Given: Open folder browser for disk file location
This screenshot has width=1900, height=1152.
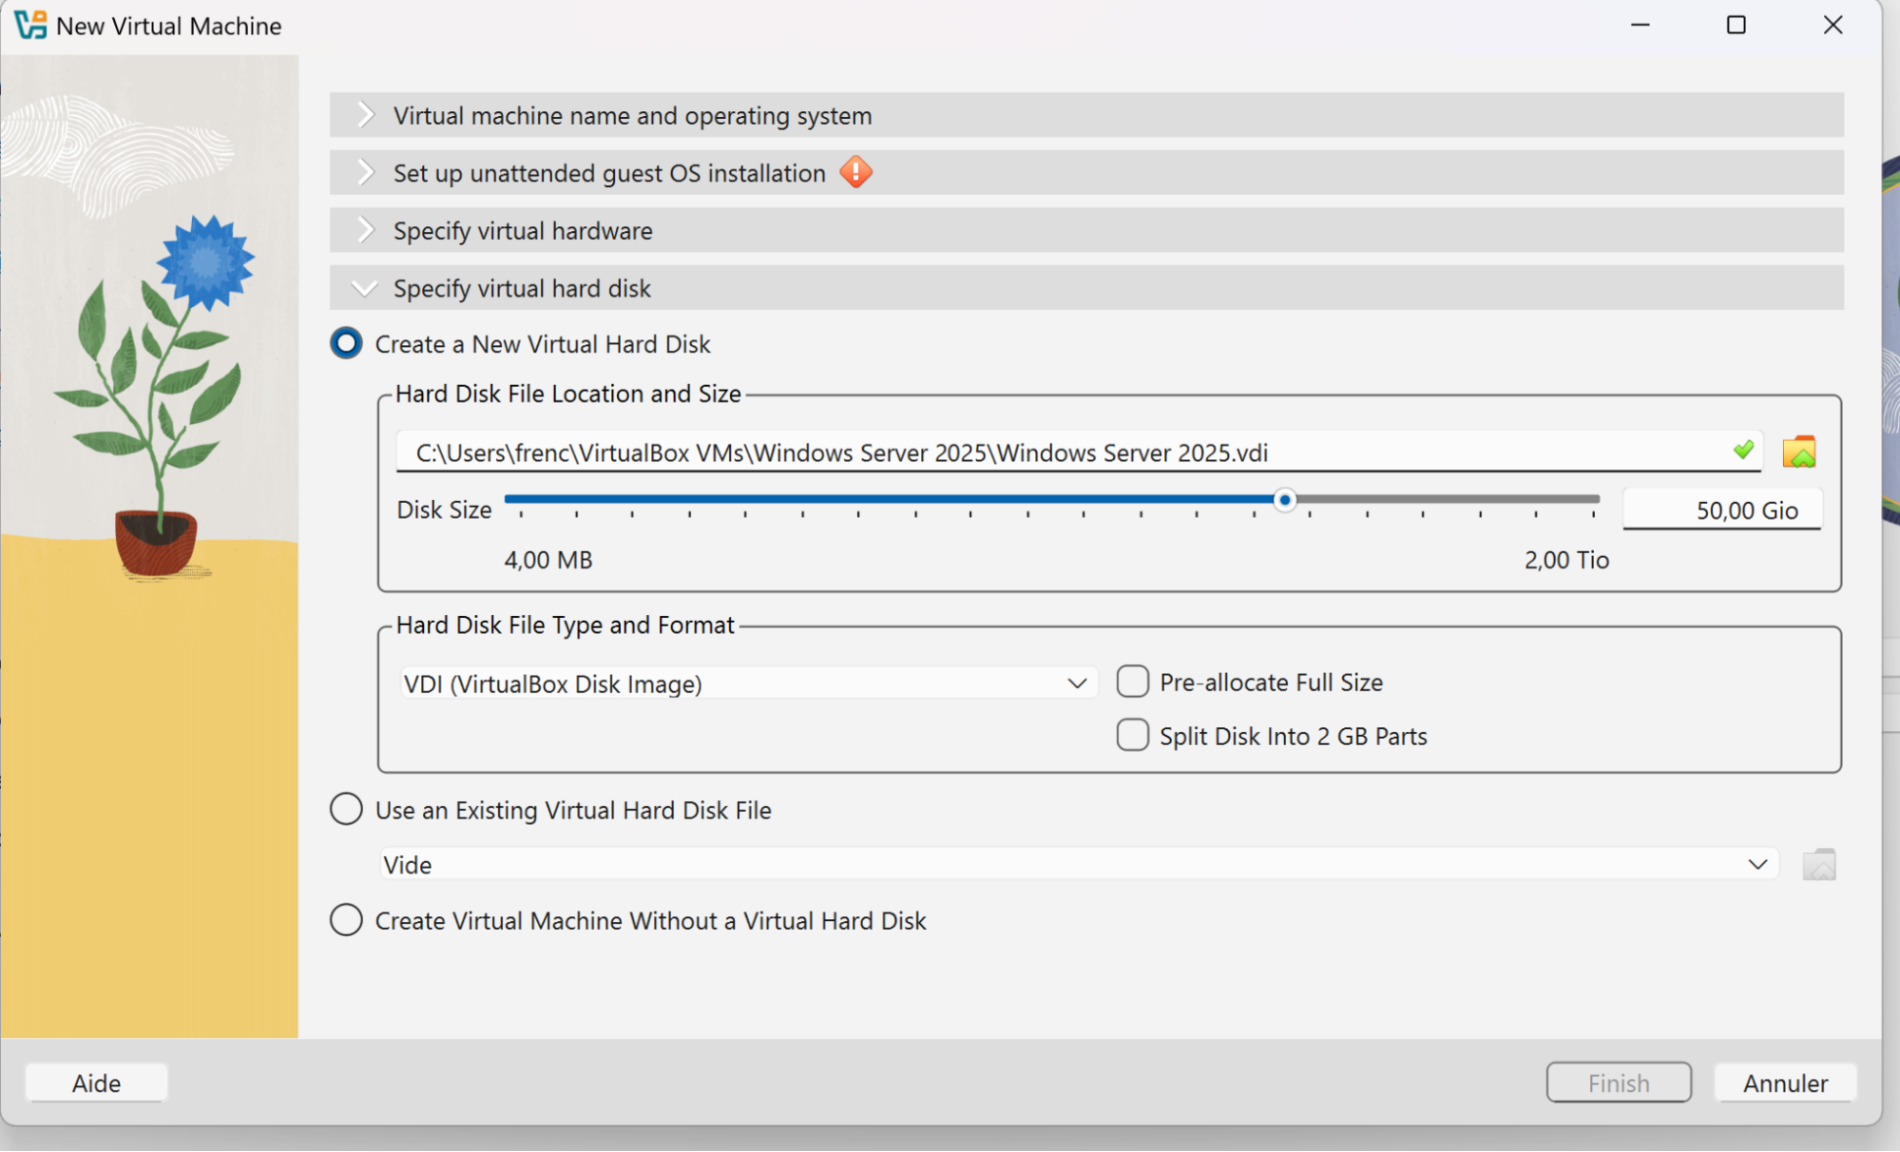Looking at the screenshot, I should (x=1799, y=452).
